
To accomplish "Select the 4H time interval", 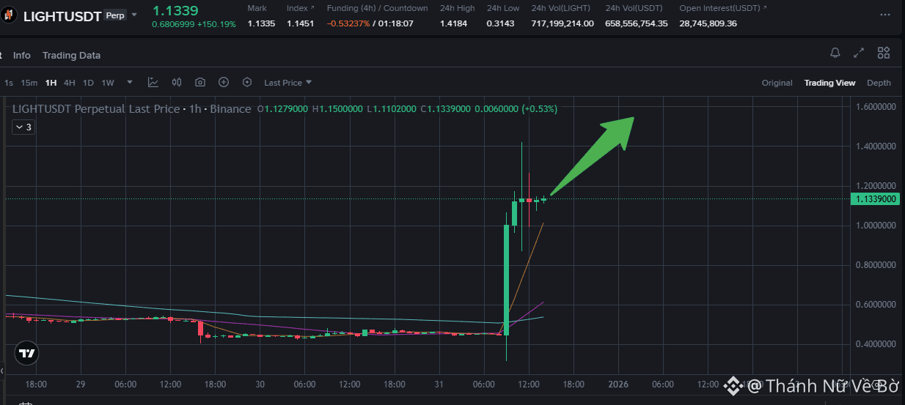I will 70,83.
